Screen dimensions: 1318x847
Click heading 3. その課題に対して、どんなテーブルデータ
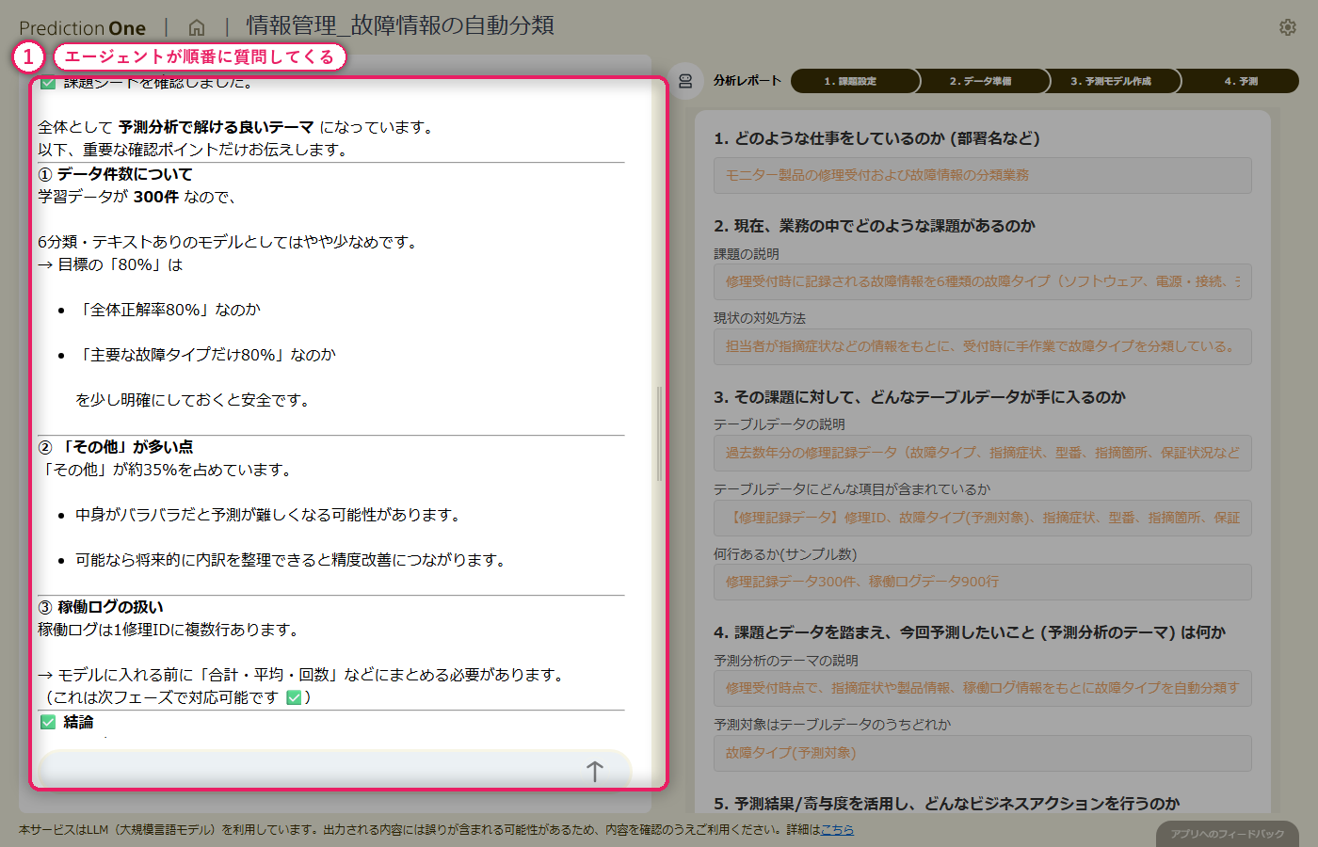[x=920, y=397]
